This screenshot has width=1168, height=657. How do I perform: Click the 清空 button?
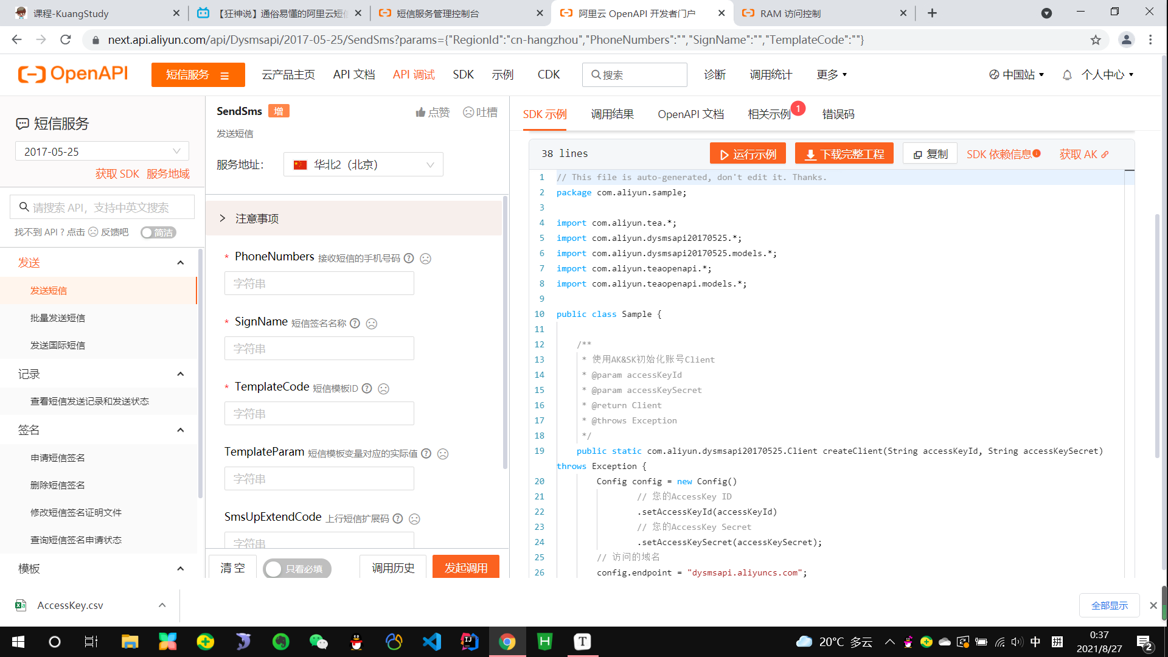232,568
